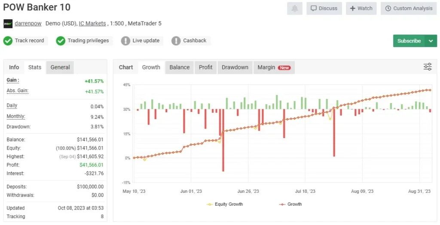Click the Deposits value $100,000.00
440x225 pixels.
[x=90, y=187]
